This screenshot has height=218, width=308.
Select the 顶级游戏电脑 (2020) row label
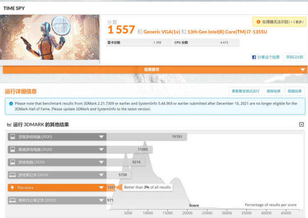[x=35, y=137]
